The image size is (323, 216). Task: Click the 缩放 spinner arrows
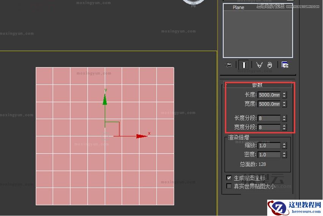[284, 146]
